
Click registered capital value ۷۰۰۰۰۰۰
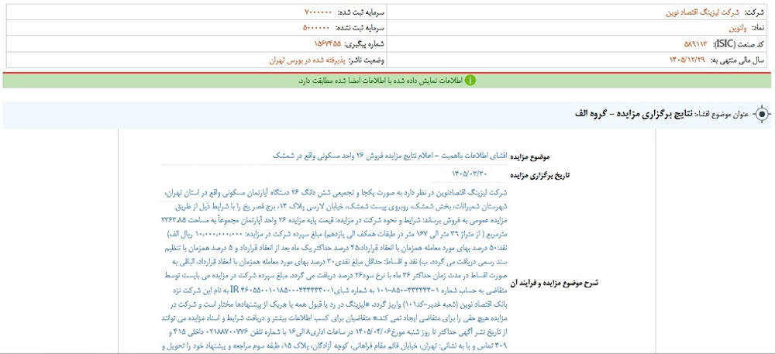point(318,12)
